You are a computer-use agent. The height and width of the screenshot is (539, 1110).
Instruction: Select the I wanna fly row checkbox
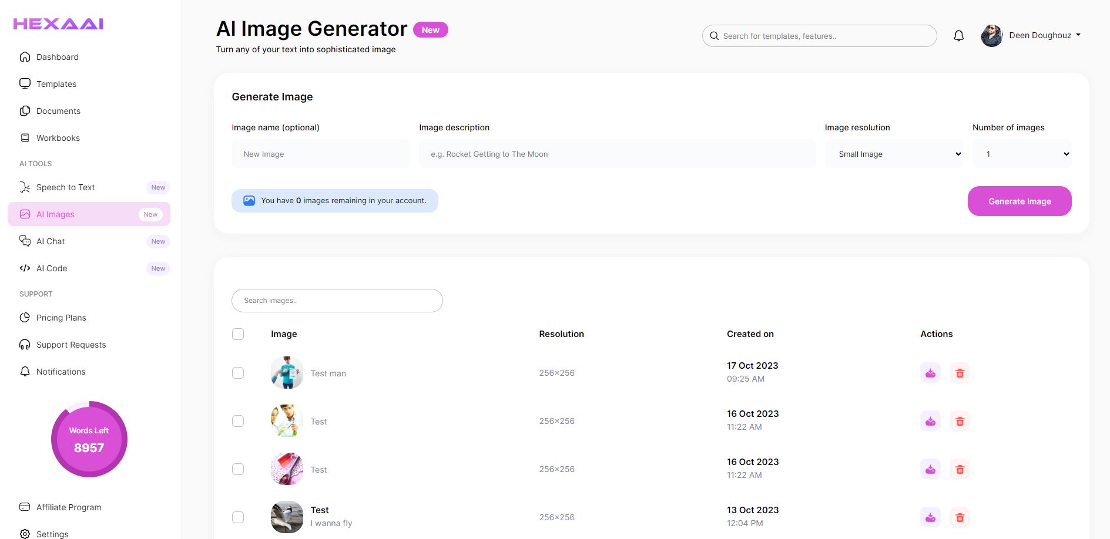[x=238, y=517]
